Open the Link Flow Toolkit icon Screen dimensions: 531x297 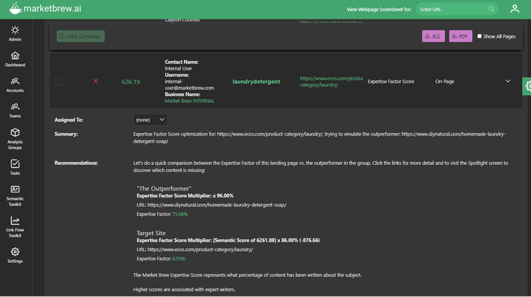coord(15,221)
